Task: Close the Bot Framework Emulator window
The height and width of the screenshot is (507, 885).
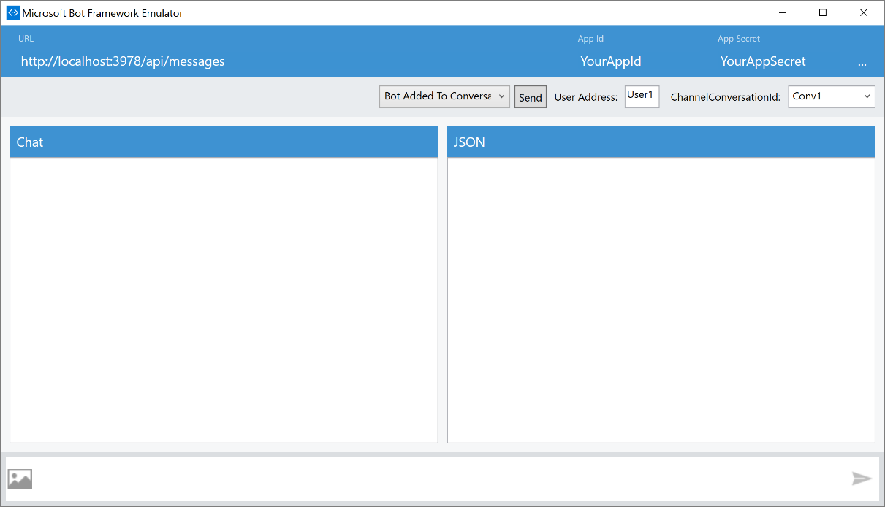Action: [x=863, y=12]
